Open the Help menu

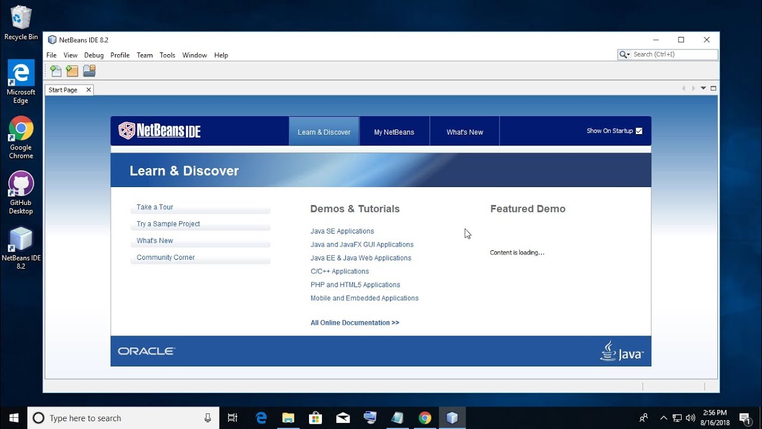221,55
